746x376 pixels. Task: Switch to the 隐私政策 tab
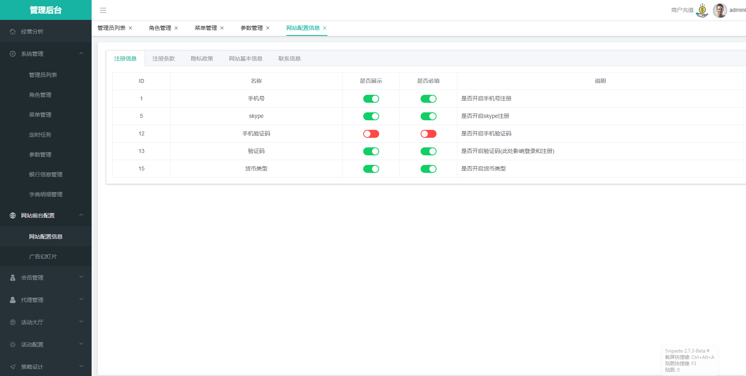(x=202, y=59)
